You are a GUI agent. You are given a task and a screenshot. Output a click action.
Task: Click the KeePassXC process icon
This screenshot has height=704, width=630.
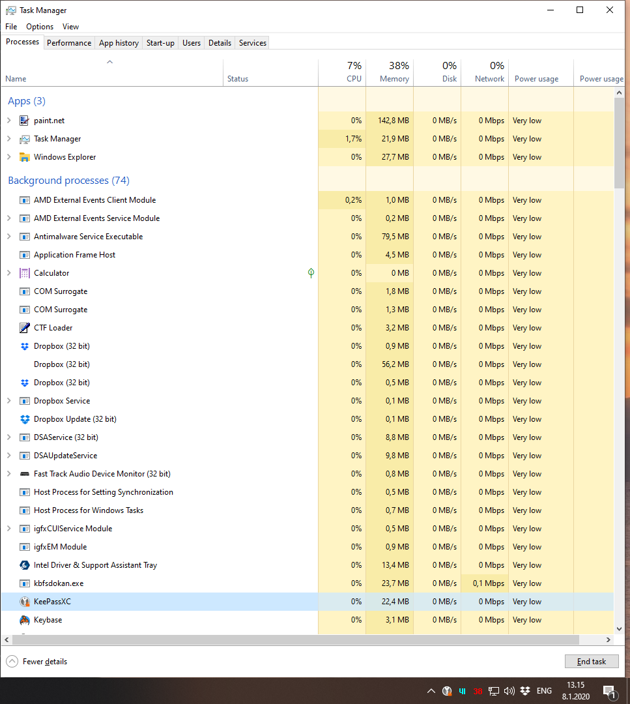click(24, 602)
